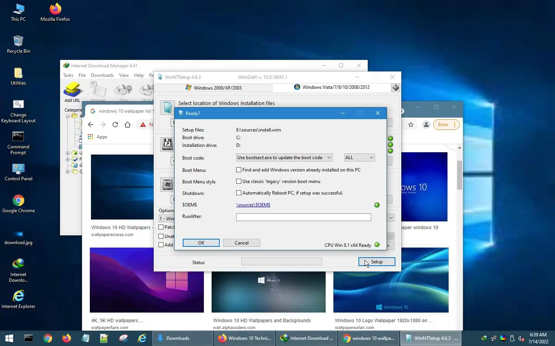The height and width of the screenshot is (346, 555).
Task: Open the Apps grid icon in Chrome bookmarks bar
Action: click(91, 137)
